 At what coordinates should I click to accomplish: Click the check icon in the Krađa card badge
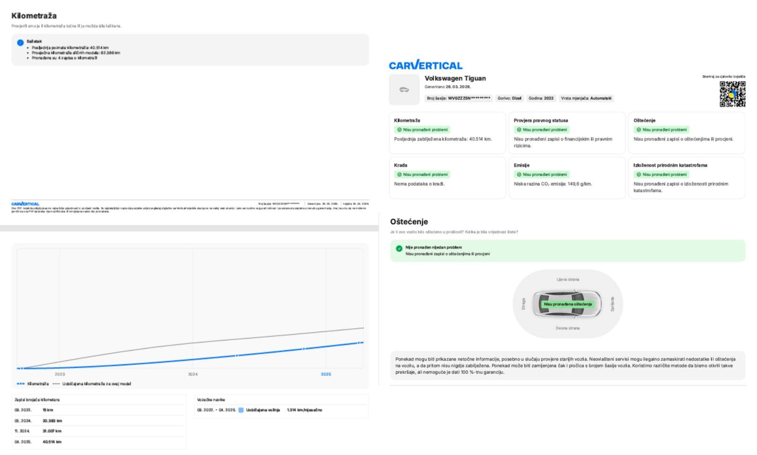click(x=399, y=175)
